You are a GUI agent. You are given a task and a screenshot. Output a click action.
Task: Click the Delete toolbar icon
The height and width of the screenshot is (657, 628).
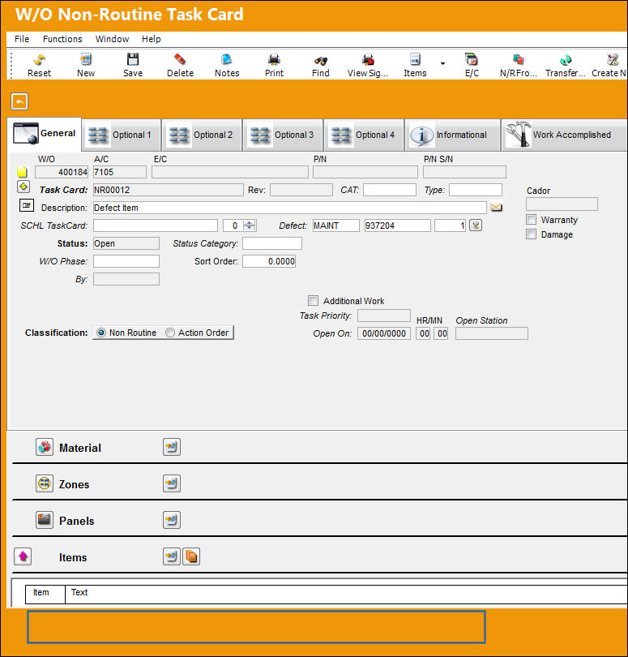pyautogui.click(x=180, y=65)
